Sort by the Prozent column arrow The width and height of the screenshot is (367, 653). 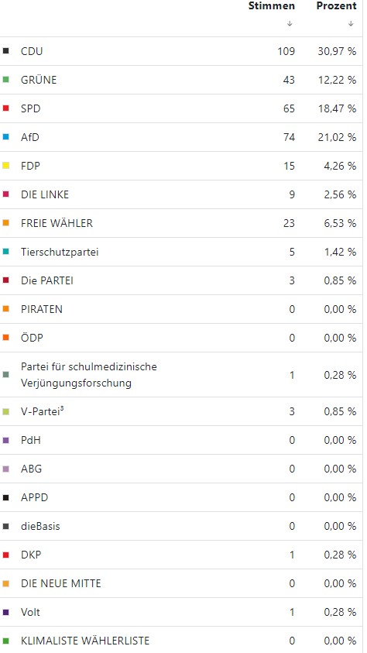click(351, 24)
